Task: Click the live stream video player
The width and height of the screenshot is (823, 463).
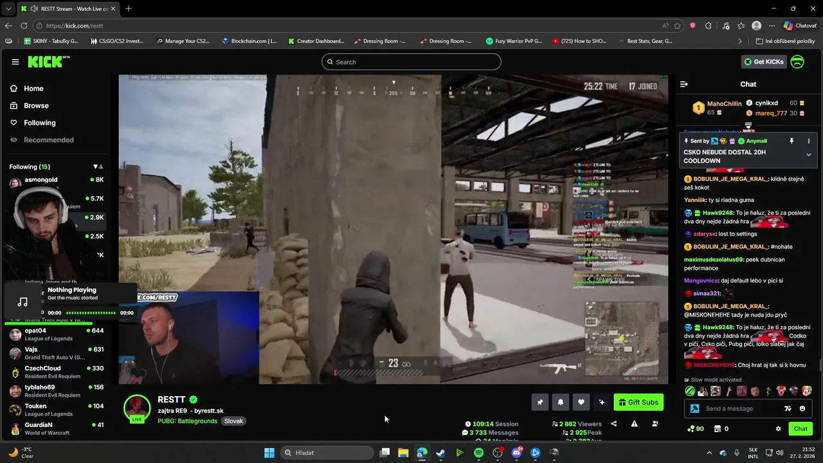Action: (x=393, y=230)
